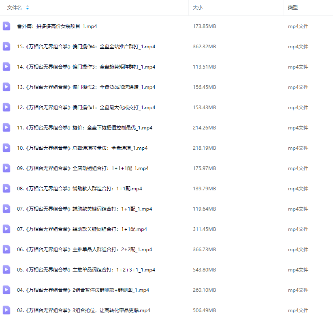Toggle sort arrow next to 文件名 header
The width and height of the screenshot is (333, 321).
(x=28, y=8)
